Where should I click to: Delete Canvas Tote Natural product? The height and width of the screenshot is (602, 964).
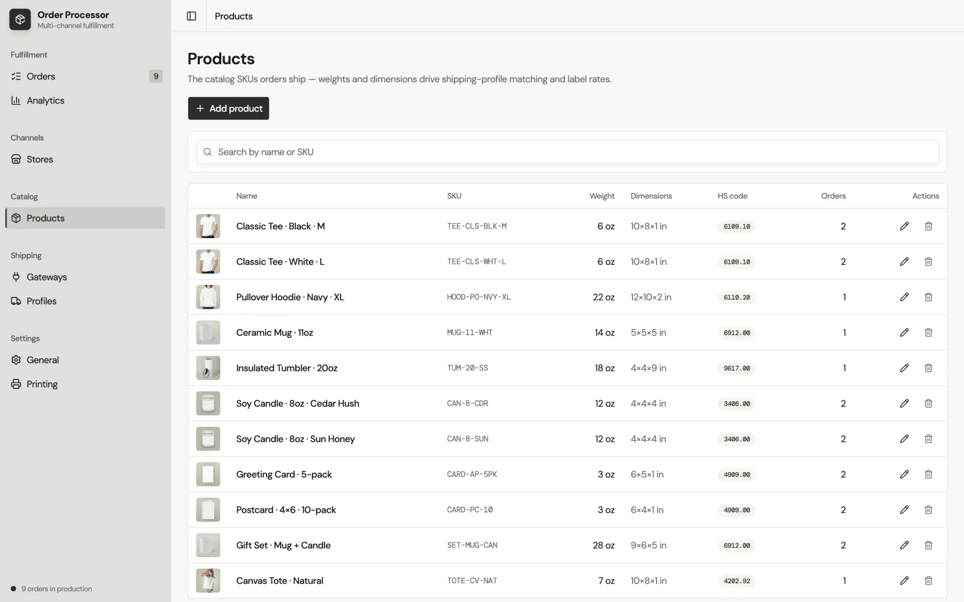pyautogui.click(x=928, y=581)
